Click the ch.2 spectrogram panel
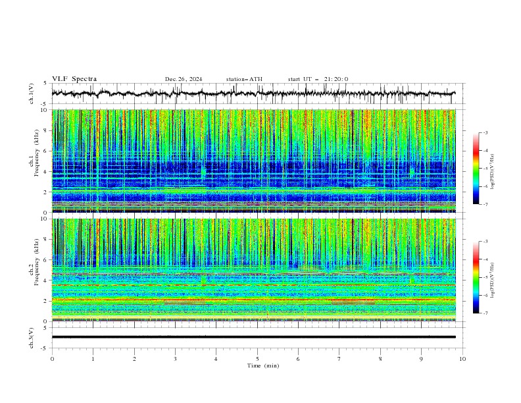The image size is (521, 403). [254, 270]
